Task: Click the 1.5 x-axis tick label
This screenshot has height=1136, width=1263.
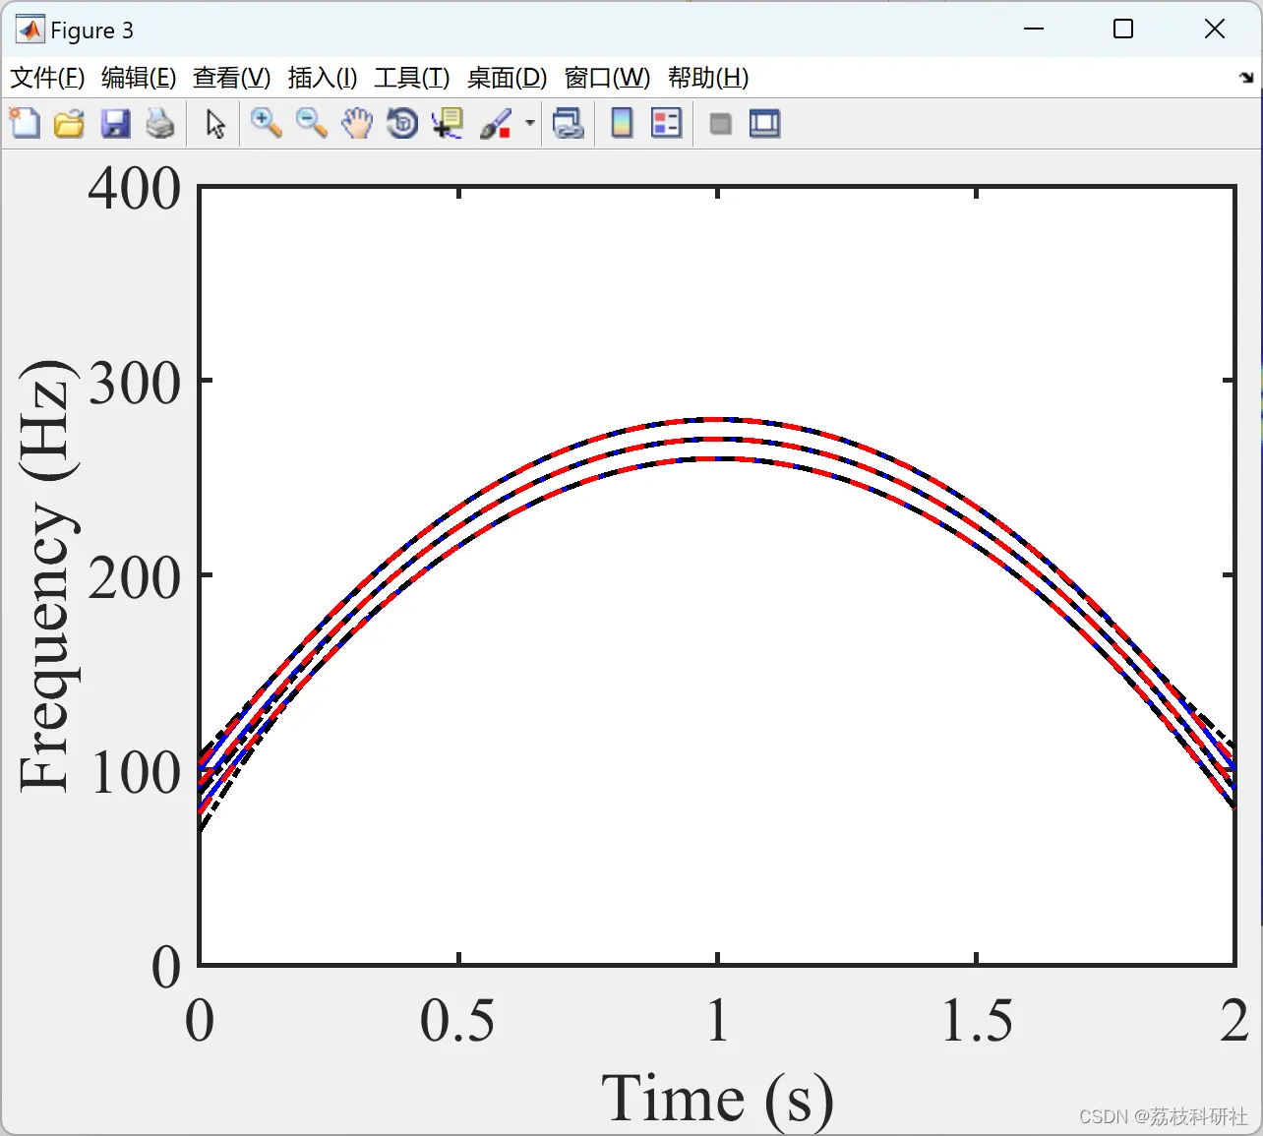Action: click(x=976, y=1020)
